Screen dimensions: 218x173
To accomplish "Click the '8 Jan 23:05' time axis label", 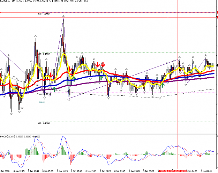I will (x=134, y=171).
